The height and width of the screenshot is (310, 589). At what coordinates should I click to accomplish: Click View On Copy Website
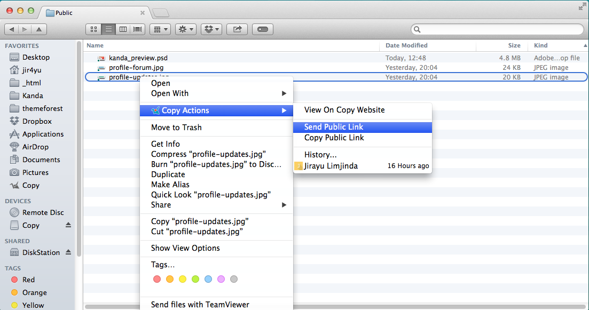click(363, 110)
